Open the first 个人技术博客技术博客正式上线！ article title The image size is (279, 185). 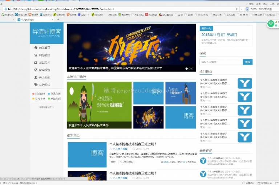pos(133,144)
